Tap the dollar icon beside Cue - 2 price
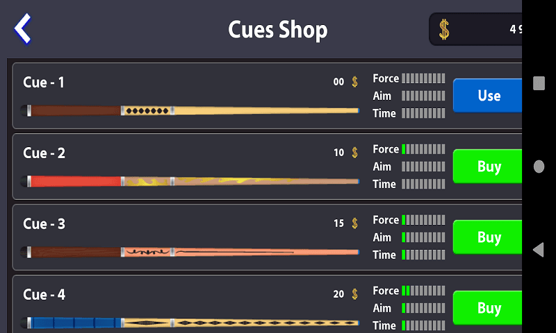556x333 pixels. tap(354, 153)
